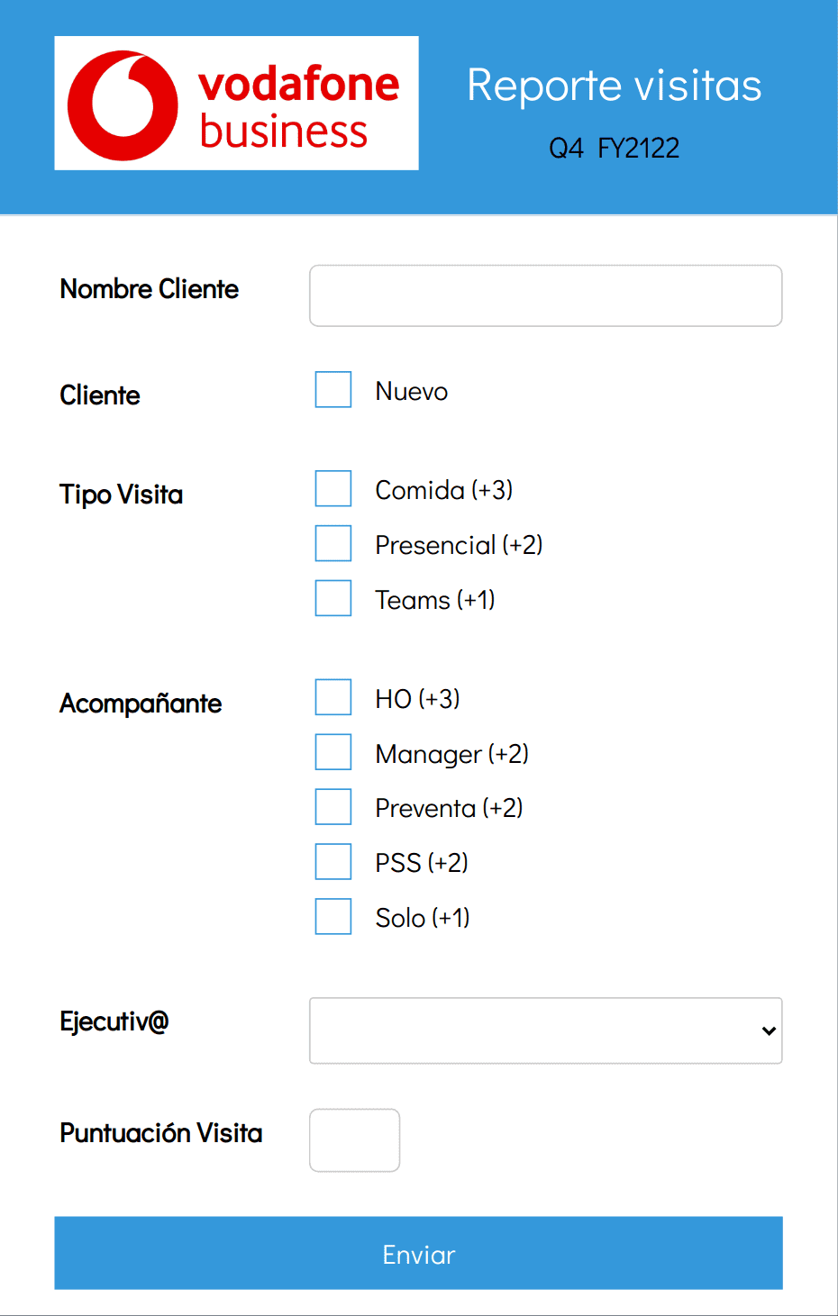
Task: Mark the Preventa (+2) checkbox
Action: (333, 807)
